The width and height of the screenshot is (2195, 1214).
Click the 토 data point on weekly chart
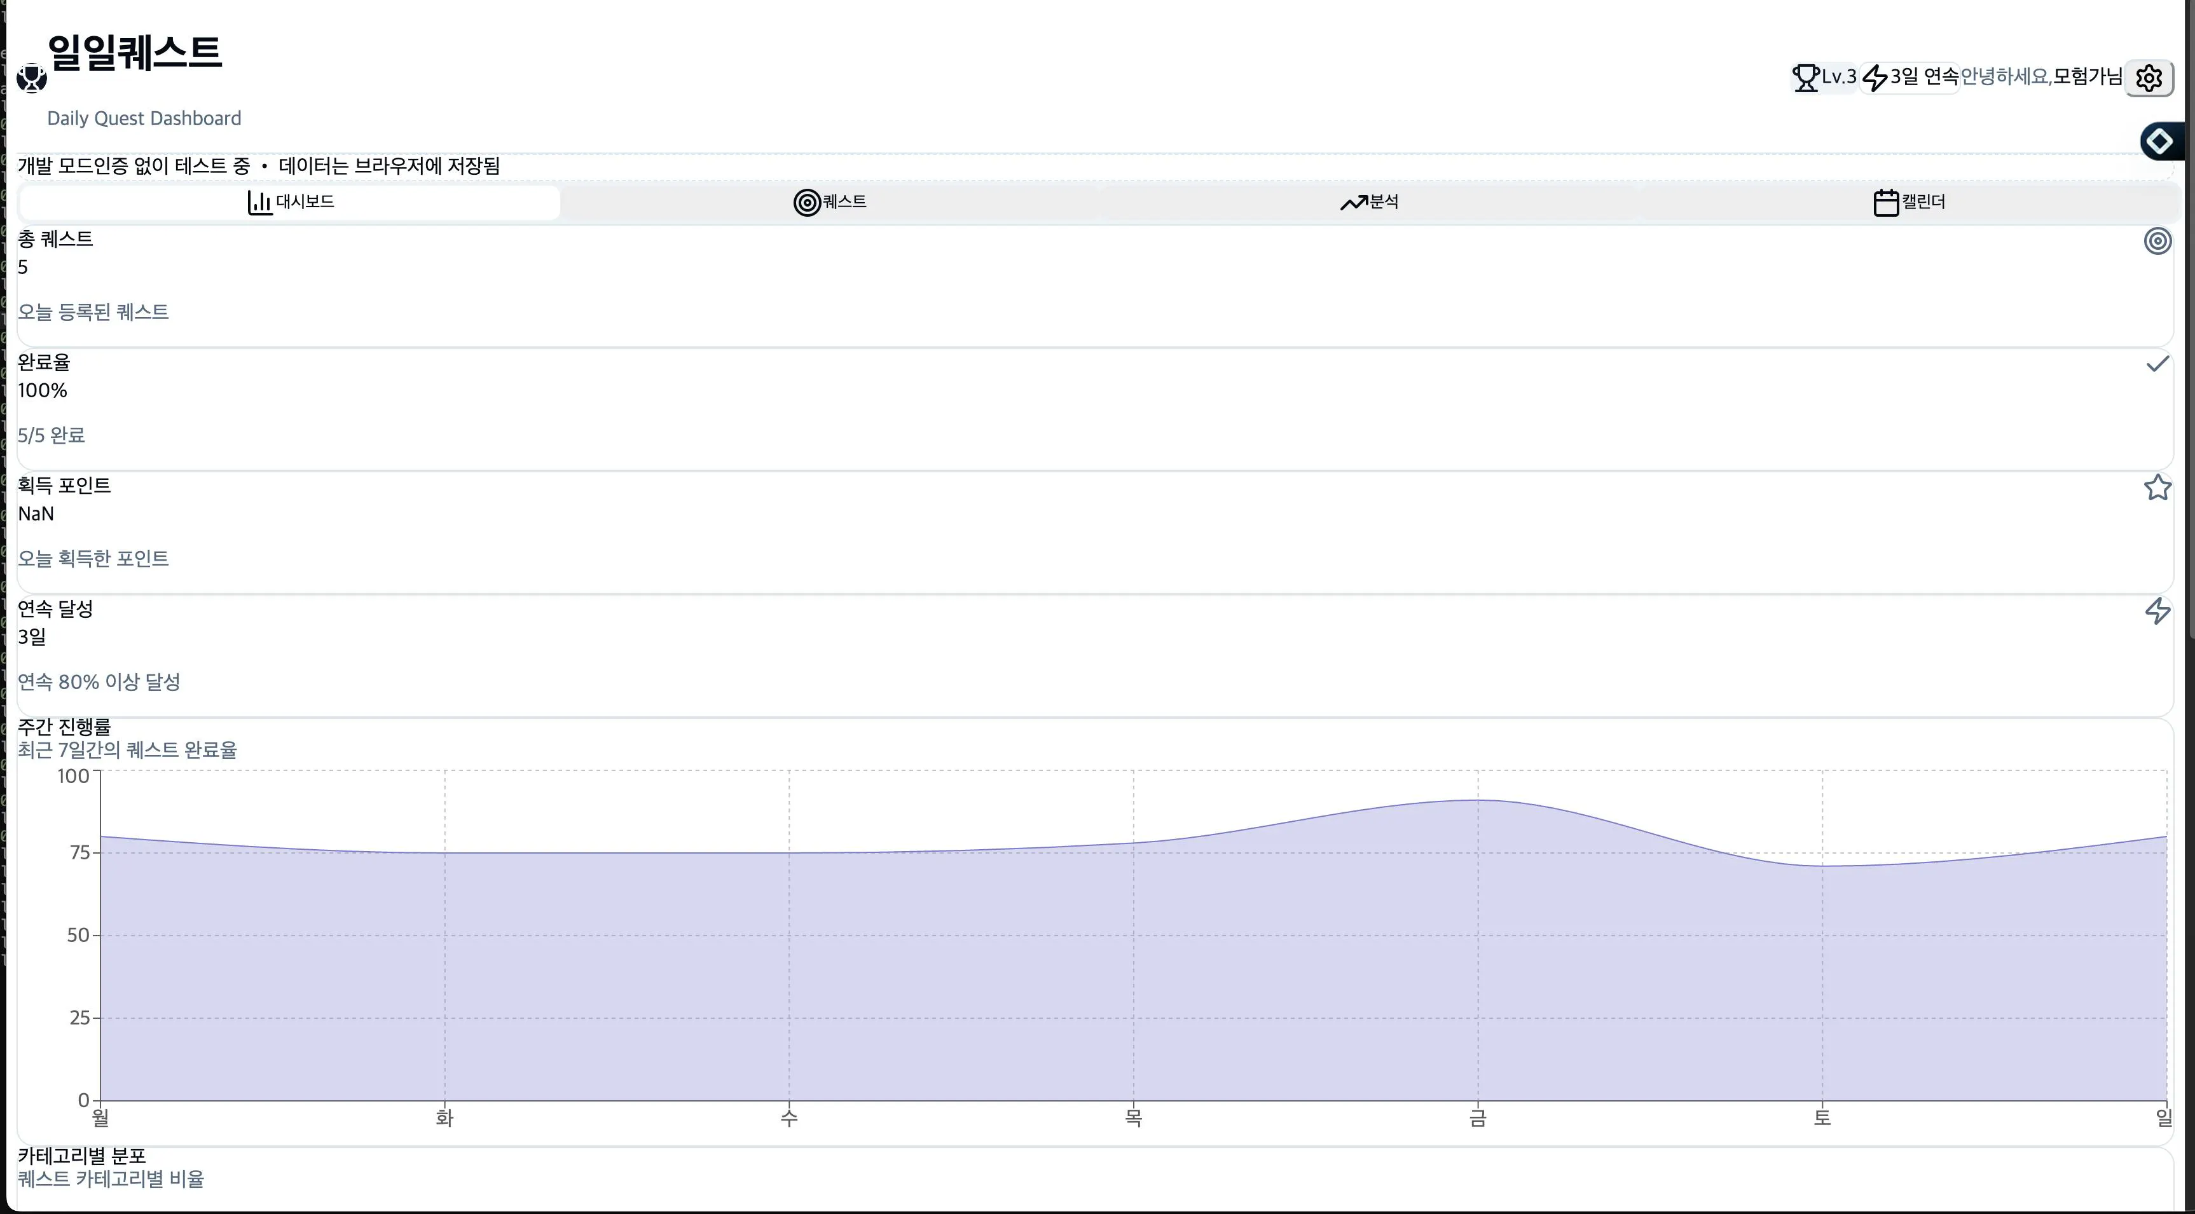[x=1822, y=866]
